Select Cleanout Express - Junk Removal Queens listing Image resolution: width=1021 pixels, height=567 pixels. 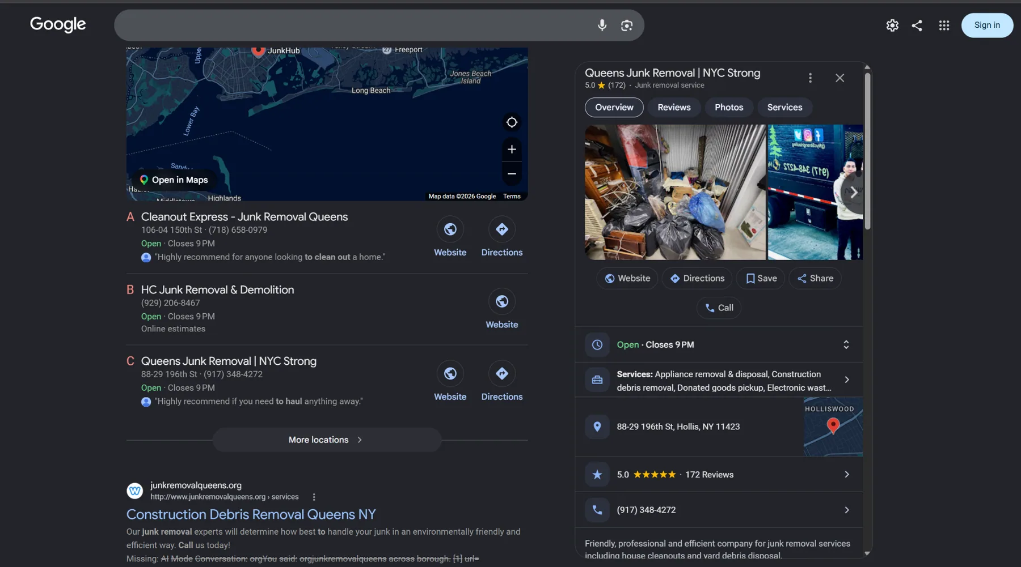(x=244, y=217)
